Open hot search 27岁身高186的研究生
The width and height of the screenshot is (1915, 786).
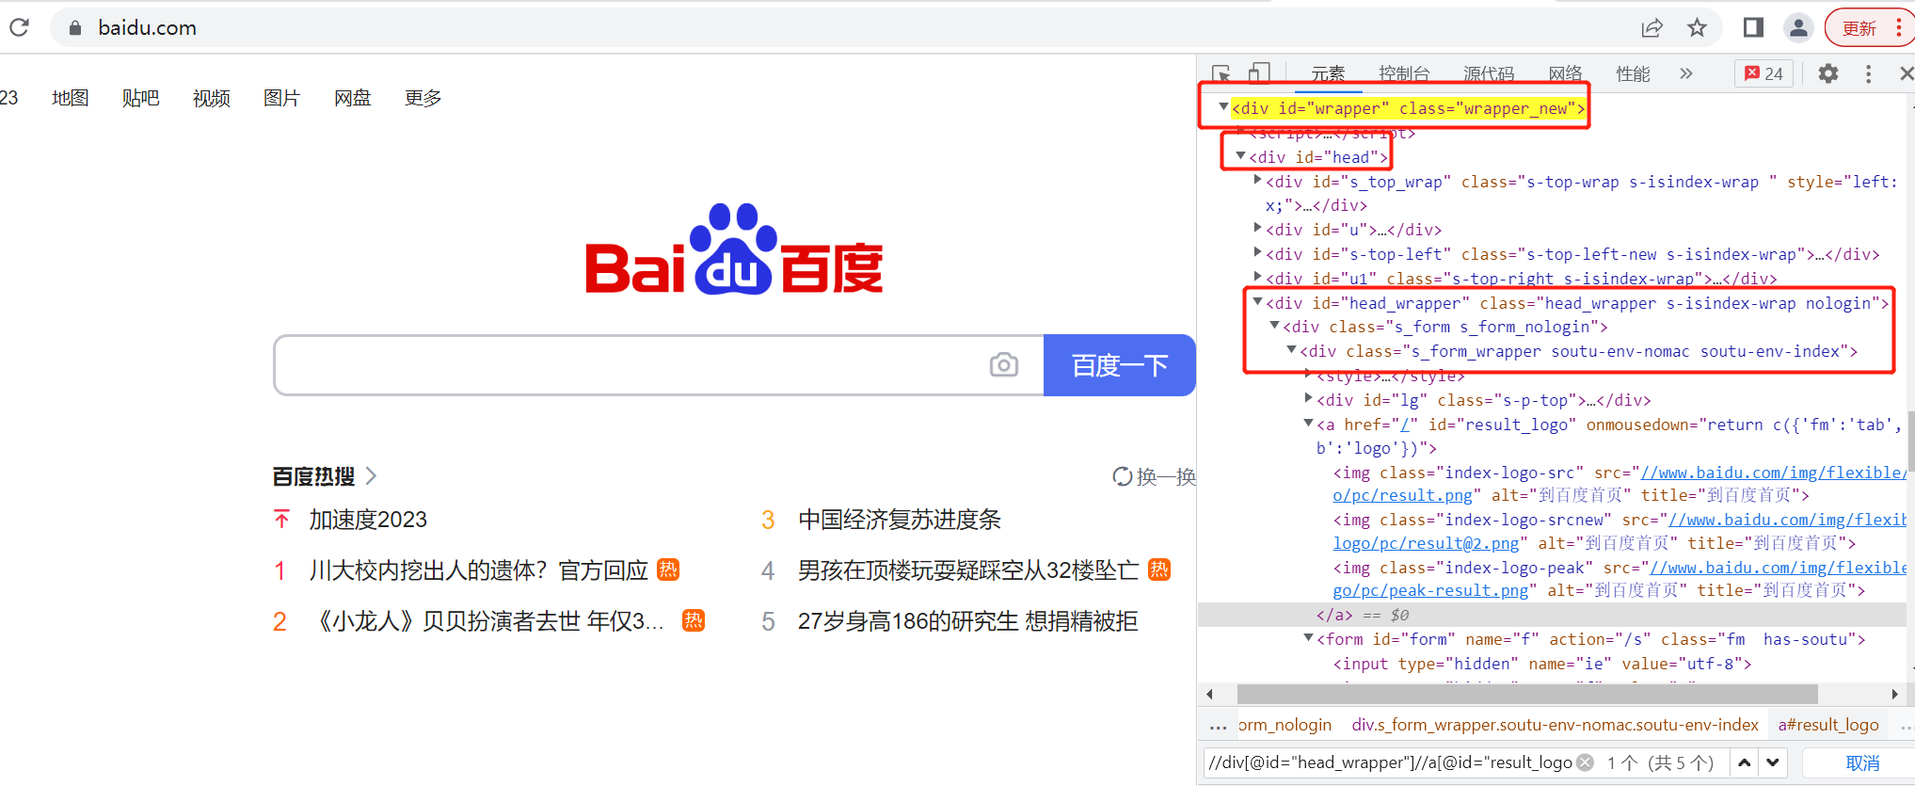(x=967, y=621)
